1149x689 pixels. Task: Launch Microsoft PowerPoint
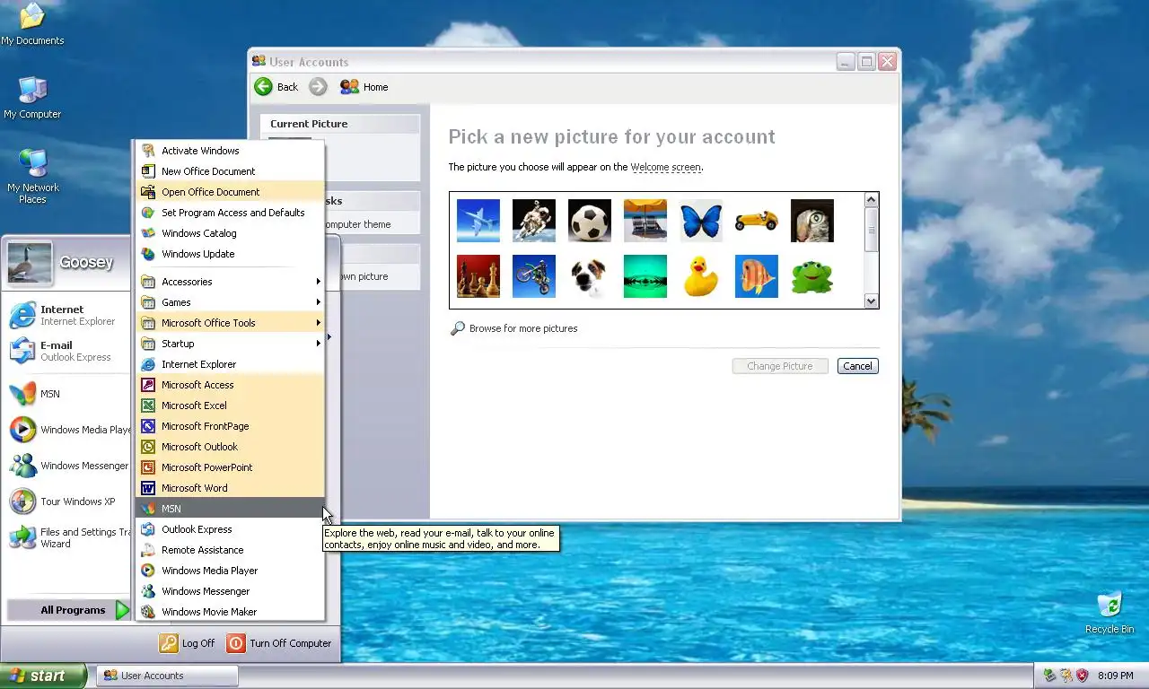[230, 467]
